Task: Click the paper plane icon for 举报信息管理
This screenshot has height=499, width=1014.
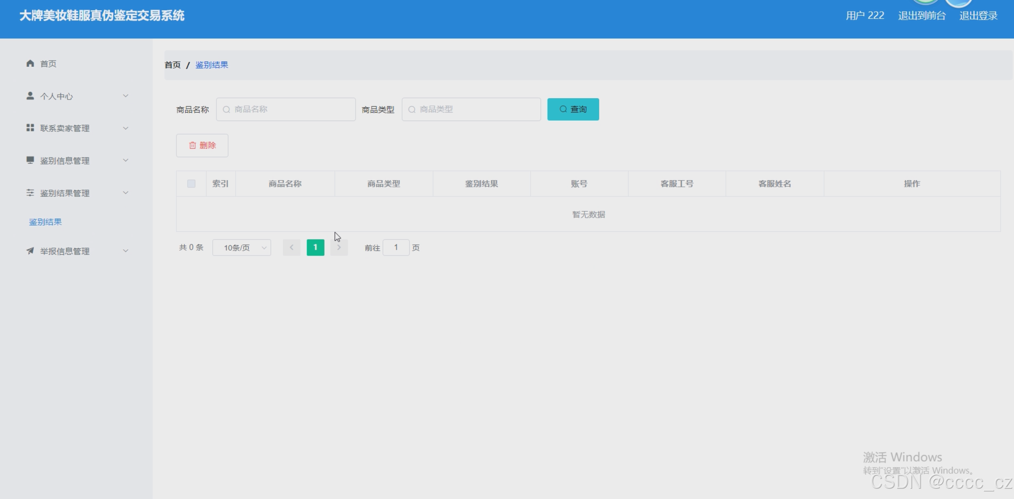Action: point(30,251)
